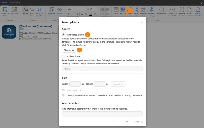Toggle italic formatting

tap(73, 14)
